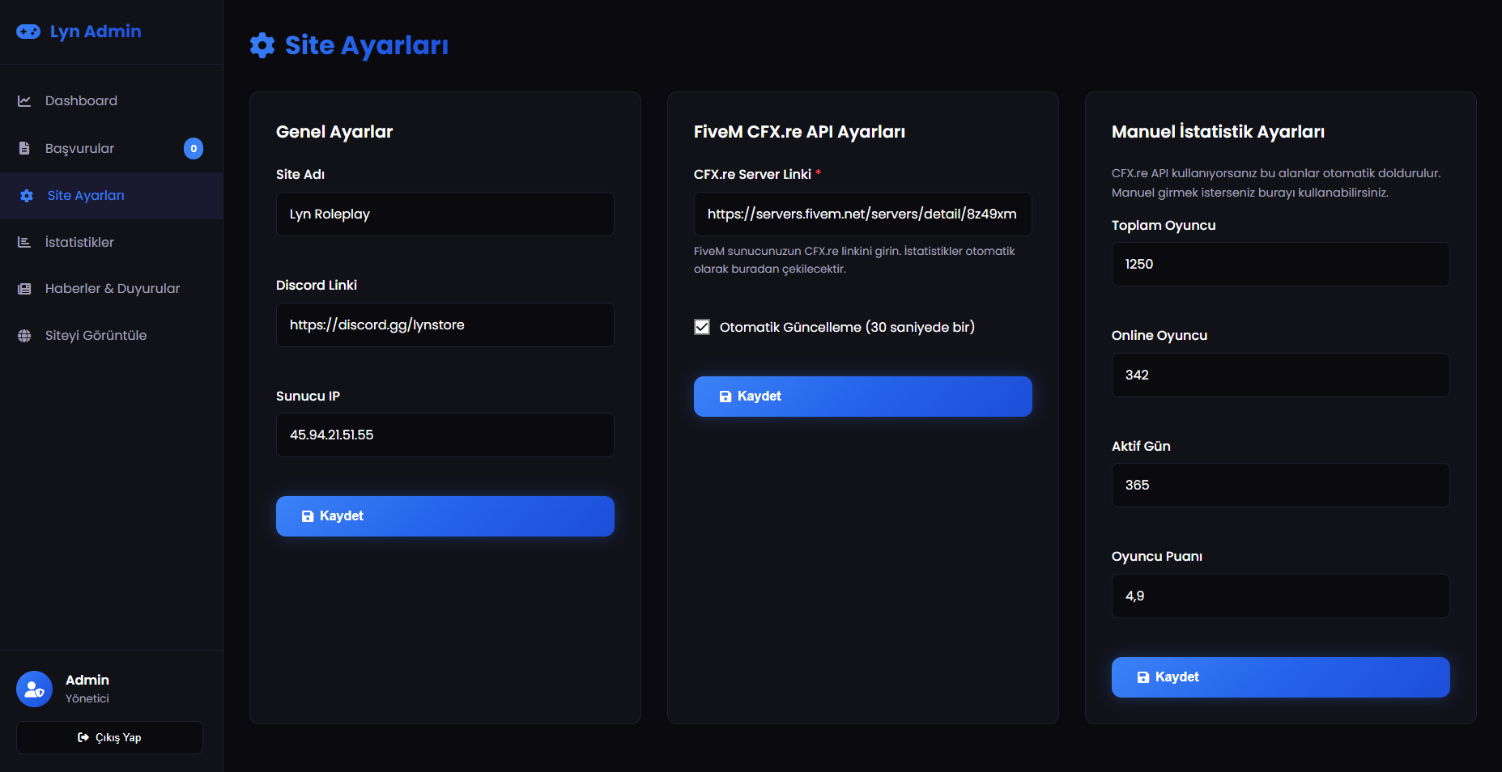The width and height of the screenshot is (1502, 772).
Task: Open the İstatistikler menu item
Action: coord(79,242)
